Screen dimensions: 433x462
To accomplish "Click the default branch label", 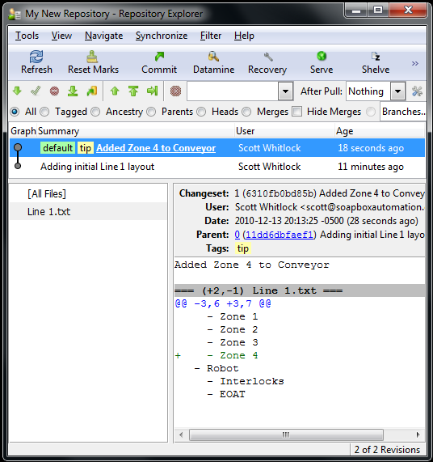I will click(x=57, y=148).
